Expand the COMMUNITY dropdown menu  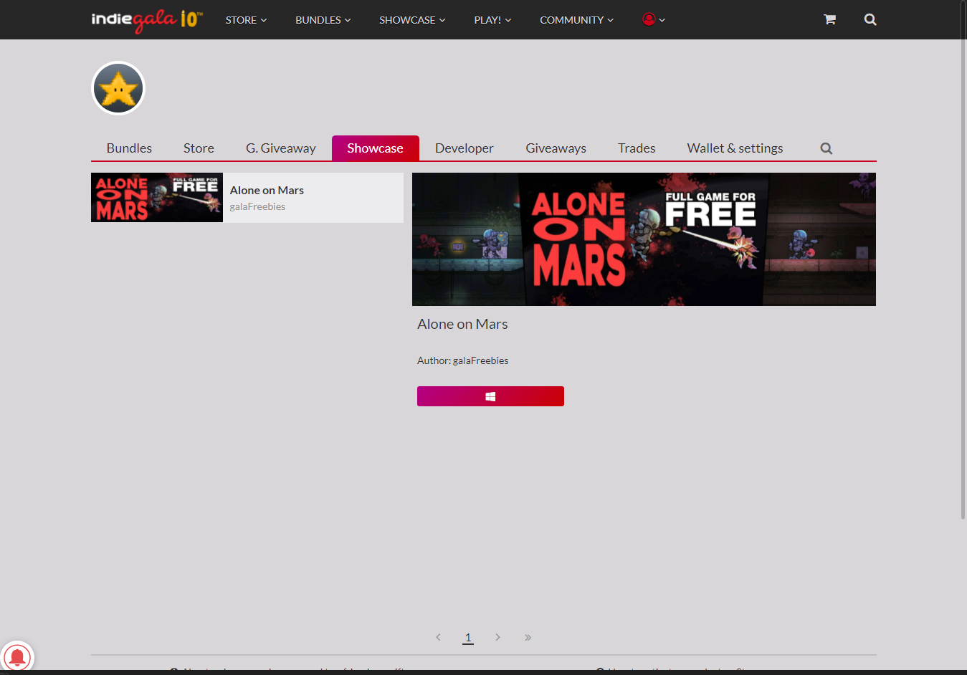[577, 20]
